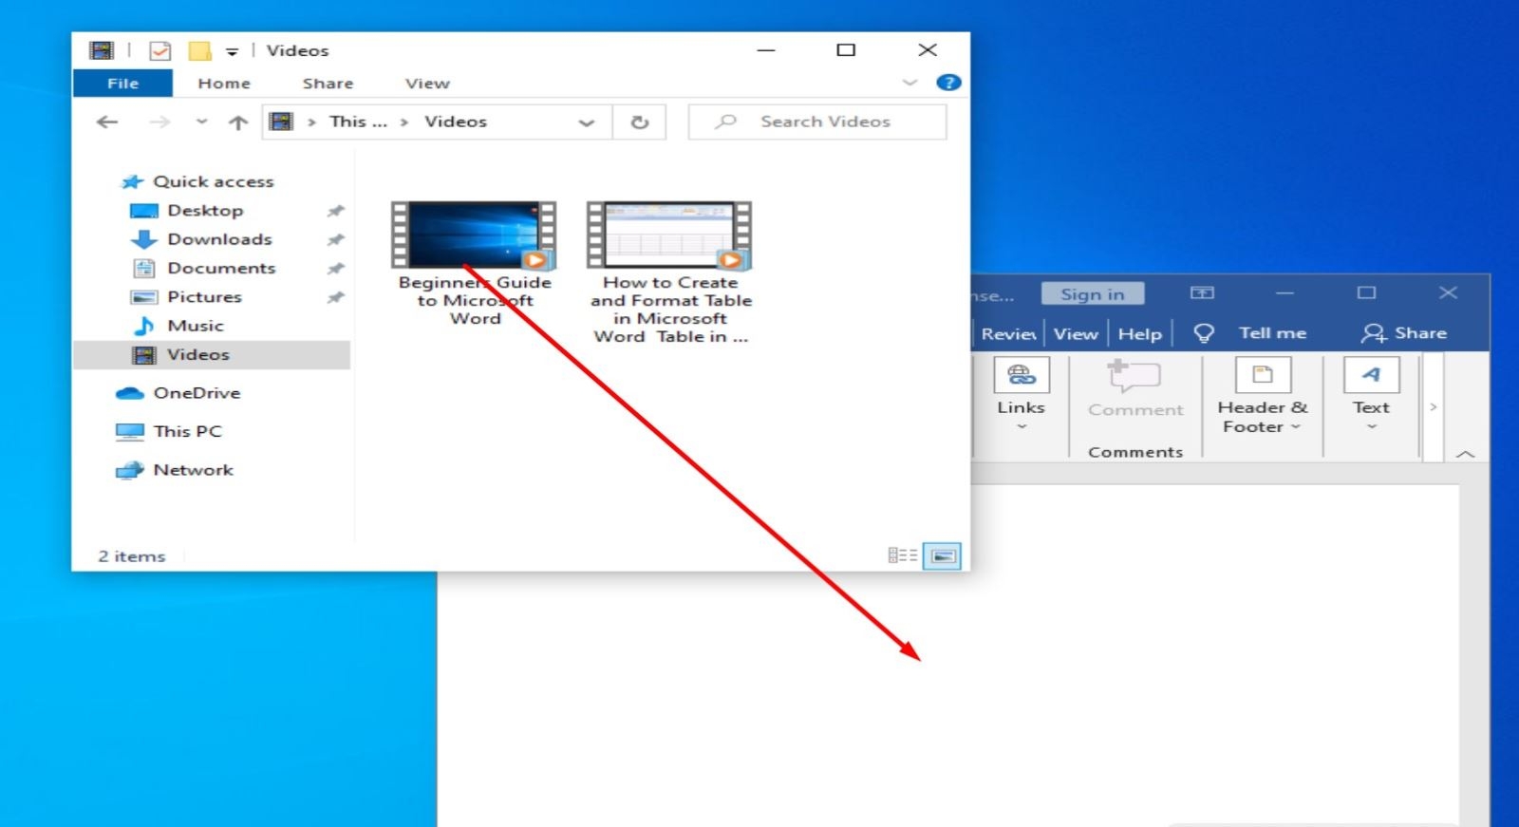Switch to Details view layout icon
Viewport: 1519px width, 827px height.
pos(902,555)
